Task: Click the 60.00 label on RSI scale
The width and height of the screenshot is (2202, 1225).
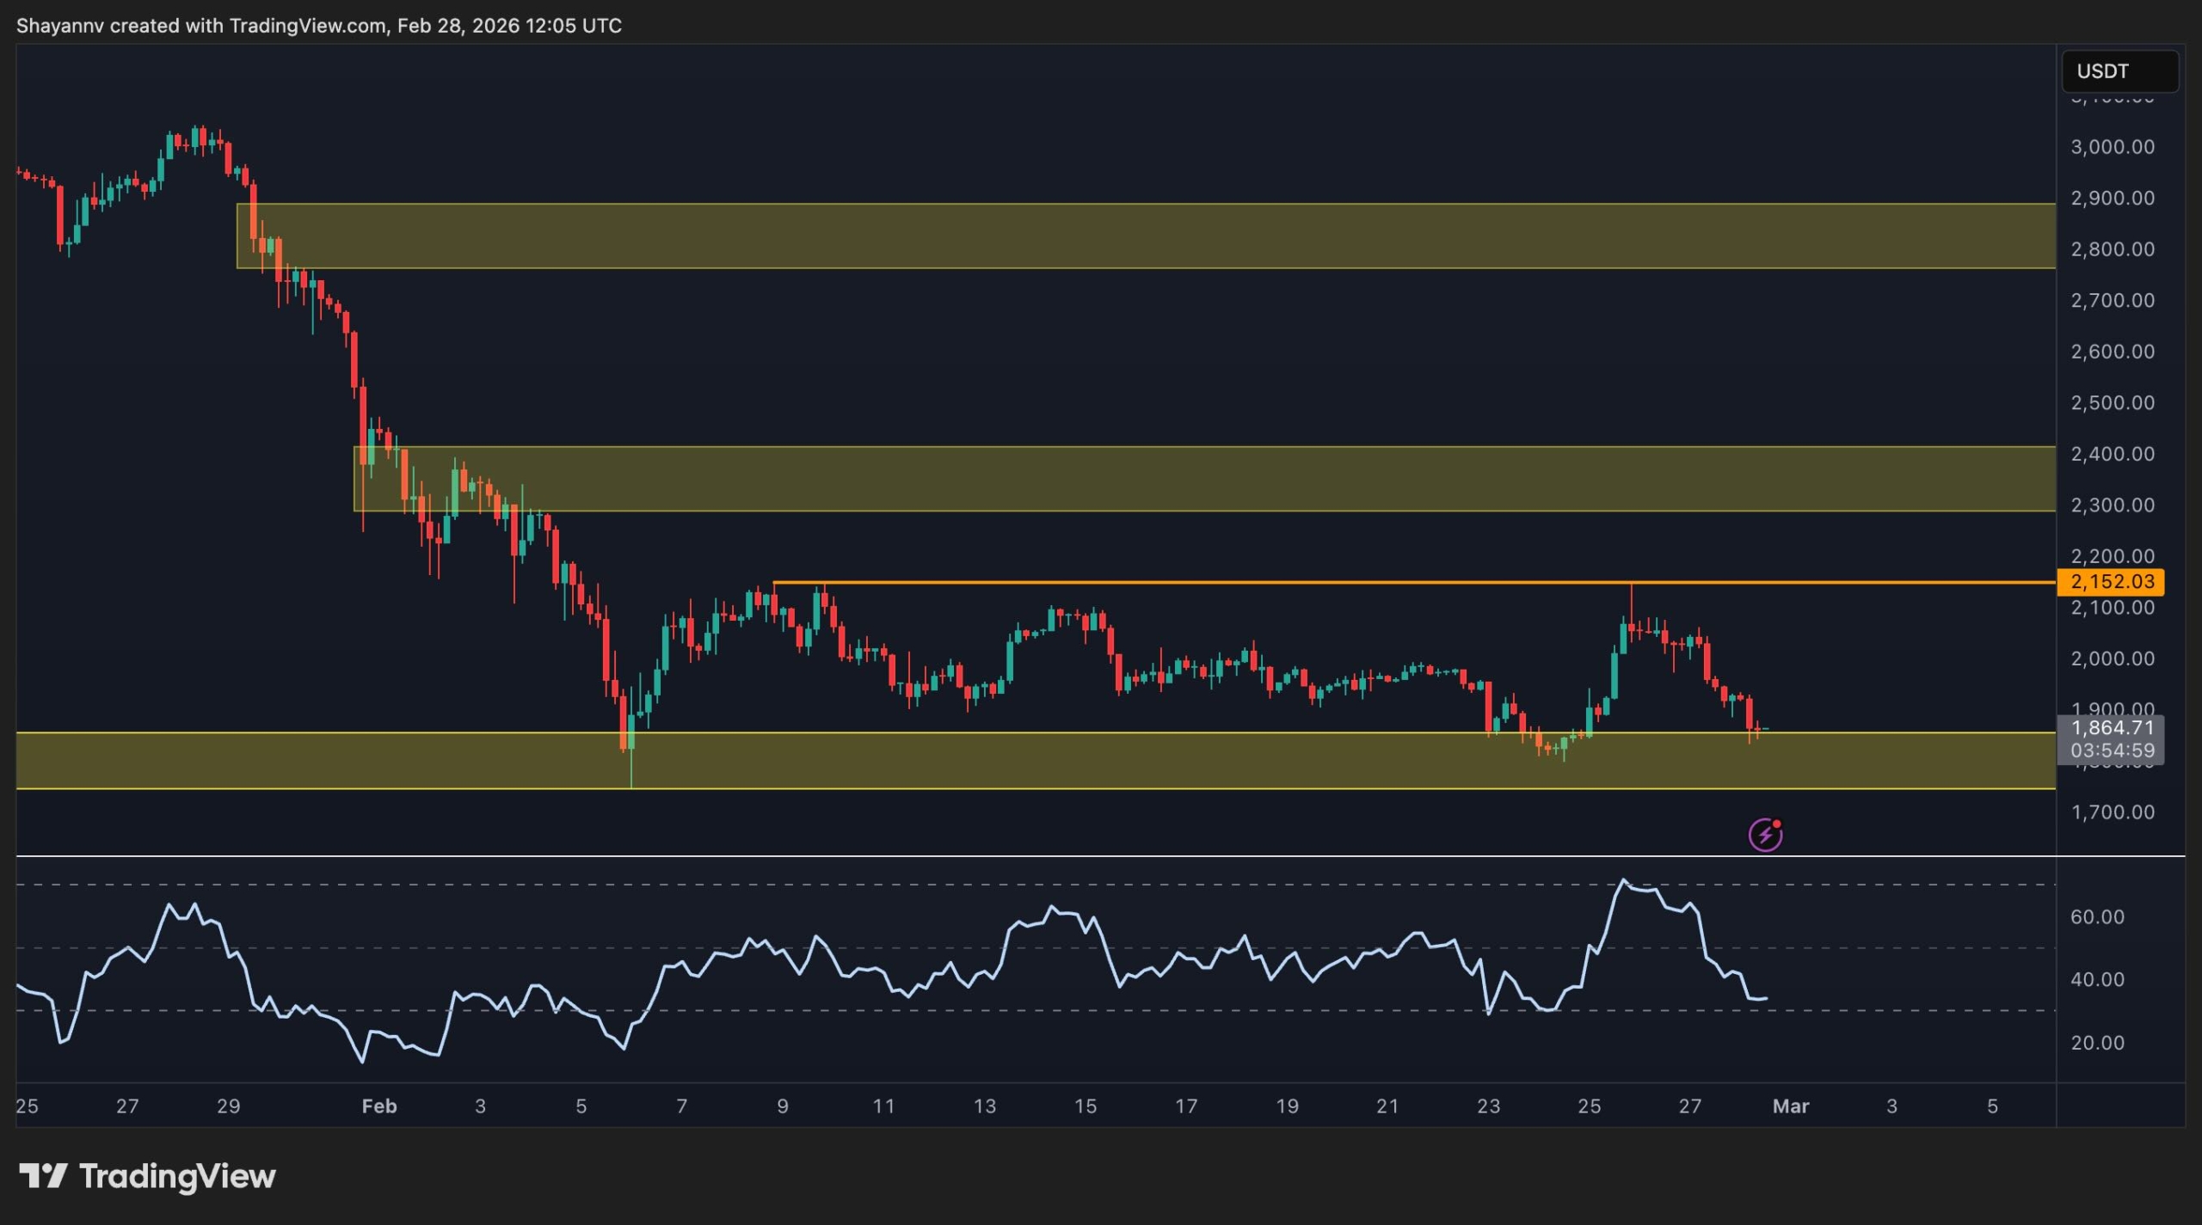Action: coord(2097,917)
